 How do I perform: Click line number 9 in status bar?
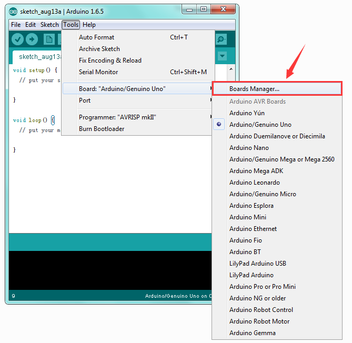point(14,296)
